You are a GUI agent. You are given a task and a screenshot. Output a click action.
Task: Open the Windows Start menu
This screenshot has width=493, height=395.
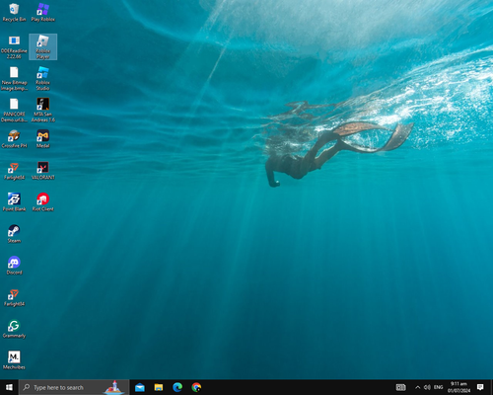(9, 387)
